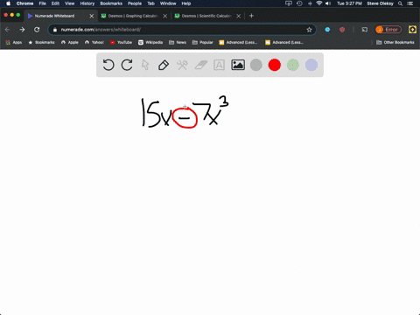Viewport: 420px width, 315px height.
Task: Click the numerade.com address bar
Action: (182, 30)
